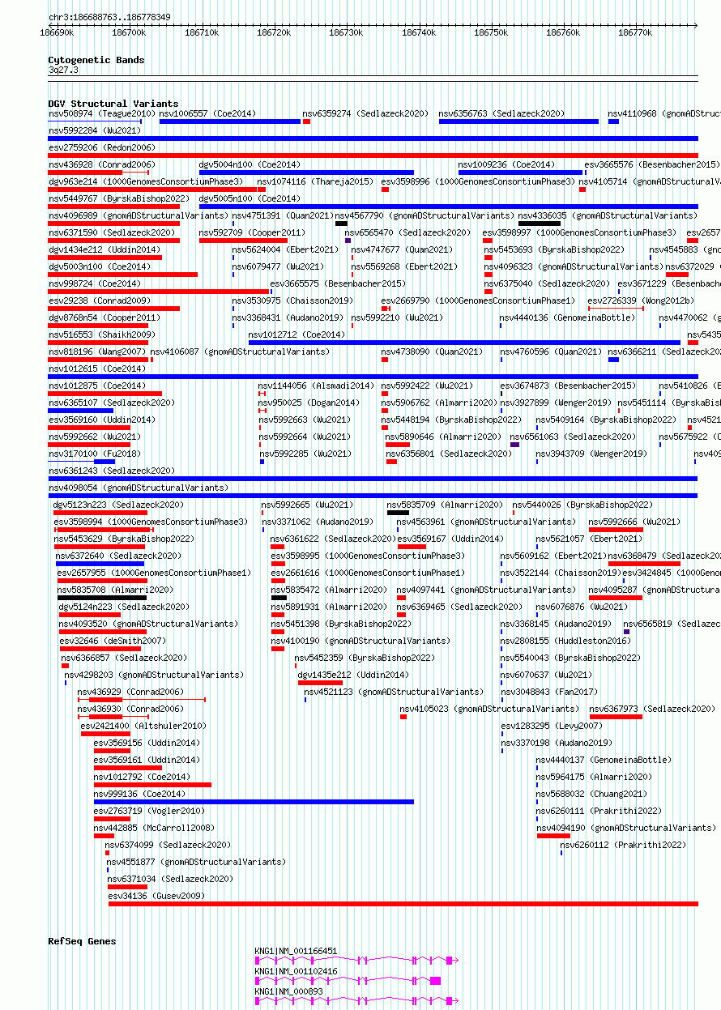Open the nsv442885 (McCarroll2008) variant

coord(154,828)
